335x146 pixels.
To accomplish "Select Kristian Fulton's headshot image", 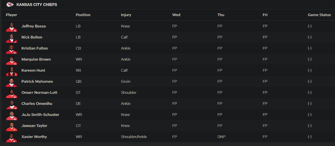I will click(11, 49).
